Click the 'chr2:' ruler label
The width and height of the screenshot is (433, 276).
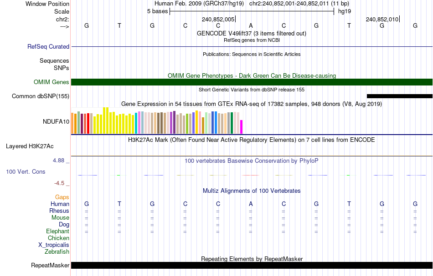coord(63,19)
